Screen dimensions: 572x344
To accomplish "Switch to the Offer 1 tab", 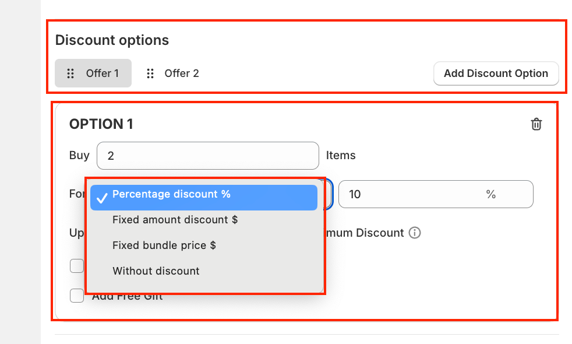I will (x=102, y=73).
